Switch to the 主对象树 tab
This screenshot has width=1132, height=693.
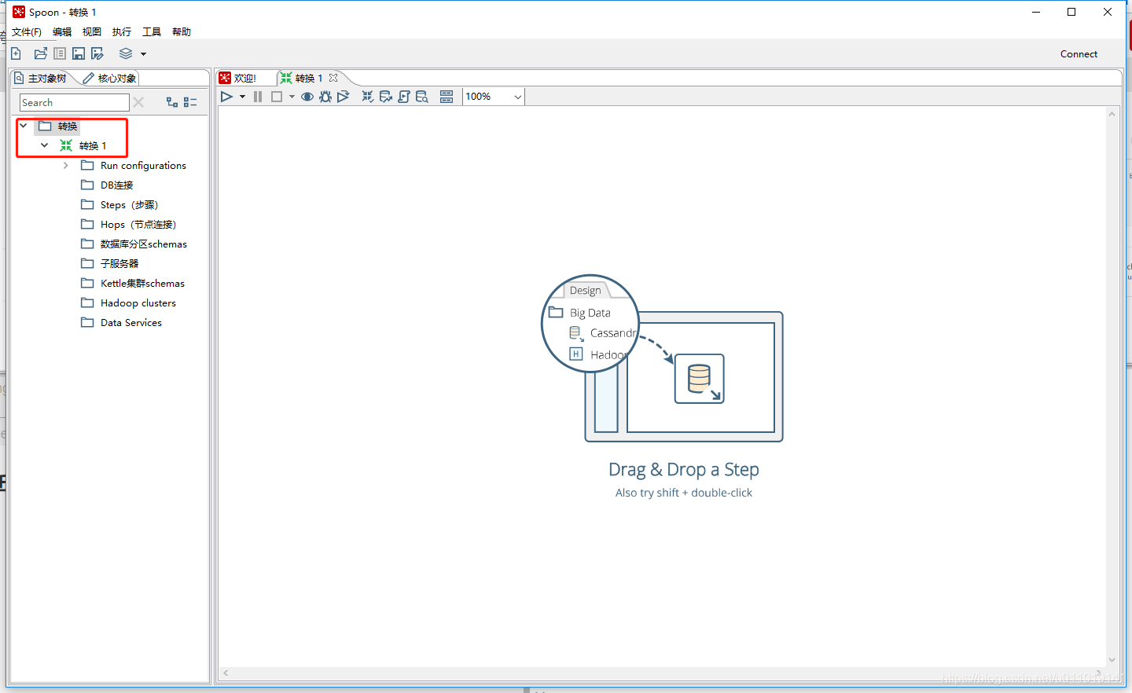click(x=41, y=78)
